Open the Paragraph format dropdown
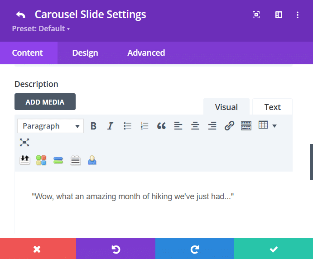This screenshot has height=259, width=313. [x=50, y=126]
